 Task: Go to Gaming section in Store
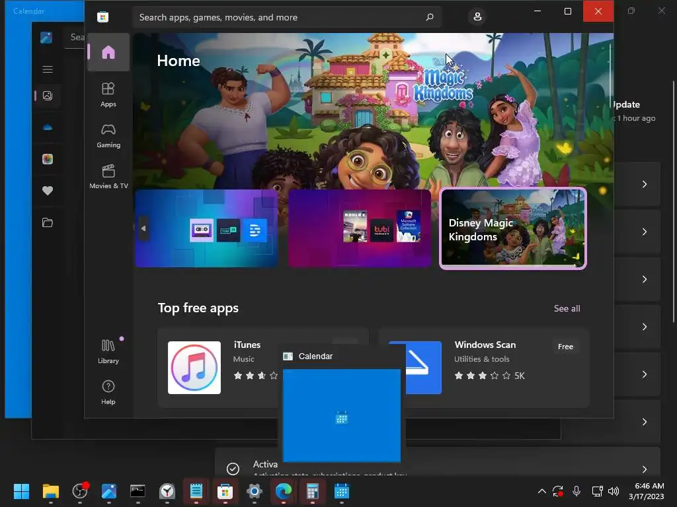108,135
